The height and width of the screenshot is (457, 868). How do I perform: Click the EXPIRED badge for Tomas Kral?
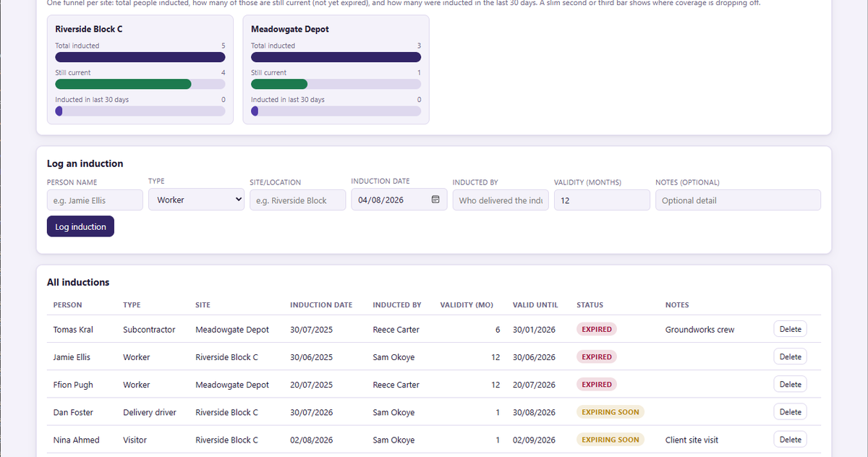point(597,329)
